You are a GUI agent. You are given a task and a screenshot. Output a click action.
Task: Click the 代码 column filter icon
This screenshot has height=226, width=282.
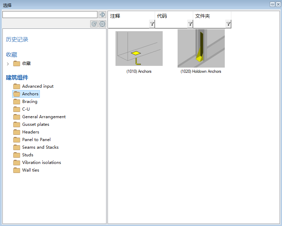pos(190,24)
